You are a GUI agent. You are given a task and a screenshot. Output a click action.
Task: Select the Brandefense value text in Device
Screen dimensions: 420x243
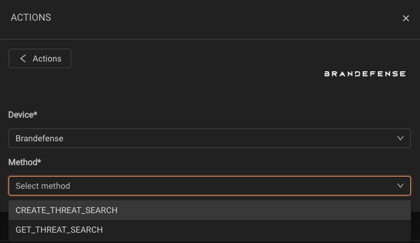pyautogui.click(x=40, y=138)
